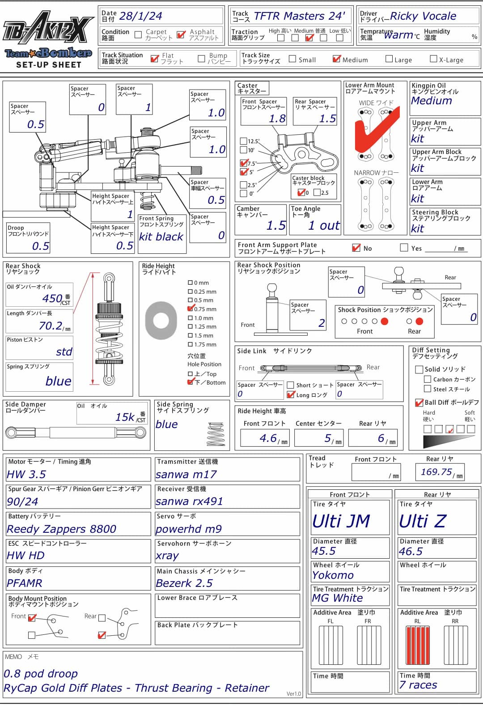
Task: Check the Top hole position box
Action: (x=191, y=373)
